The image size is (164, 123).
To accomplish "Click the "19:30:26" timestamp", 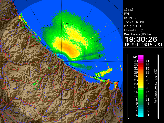I will [141, 39].
